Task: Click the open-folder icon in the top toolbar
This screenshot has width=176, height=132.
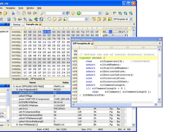Action: pos(5,13)
